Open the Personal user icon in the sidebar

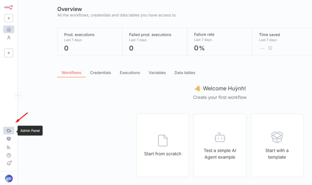coord(9,37)
